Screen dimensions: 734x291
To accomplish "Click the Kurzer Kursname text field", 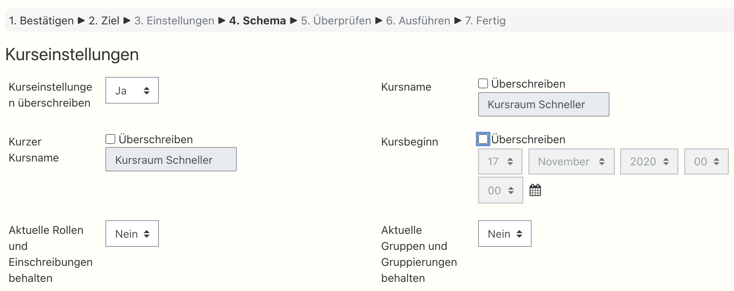I will click(171, 160).
